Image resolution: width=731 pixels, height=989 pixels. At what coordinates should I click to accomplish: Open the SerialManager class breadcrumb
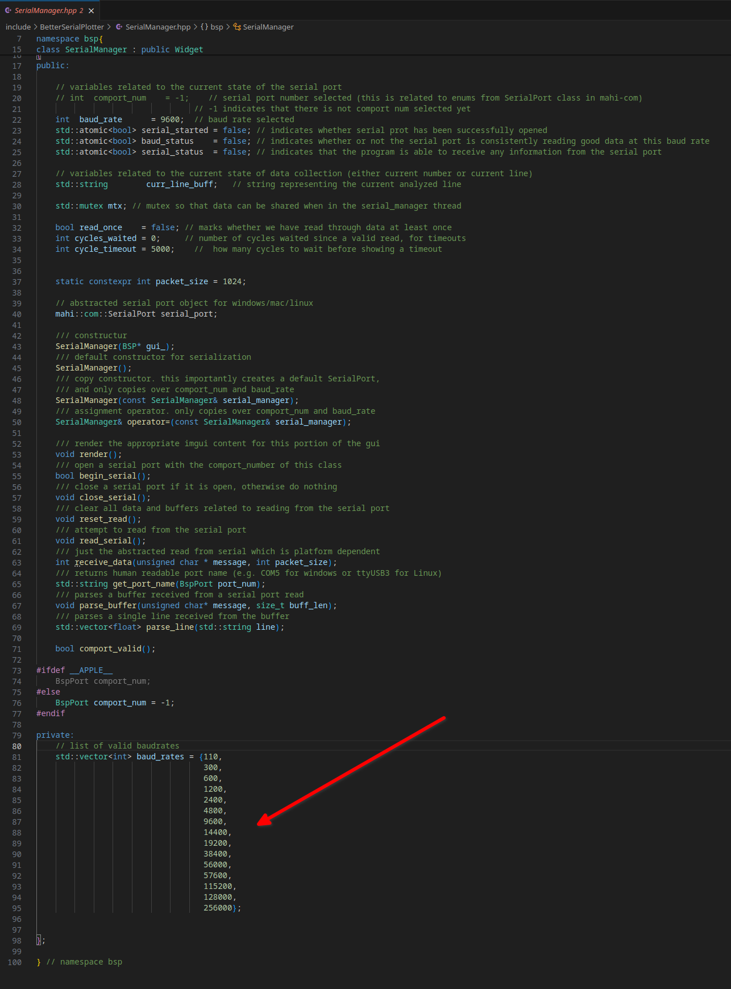coord(268,27)
